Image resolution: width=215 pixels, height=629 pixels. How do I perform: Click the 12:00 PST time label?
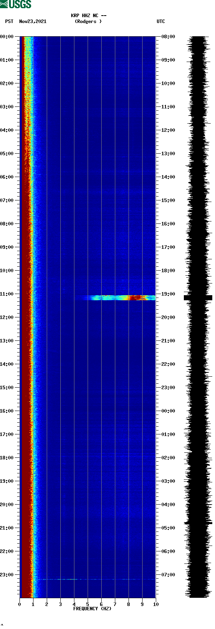[7, 317]
